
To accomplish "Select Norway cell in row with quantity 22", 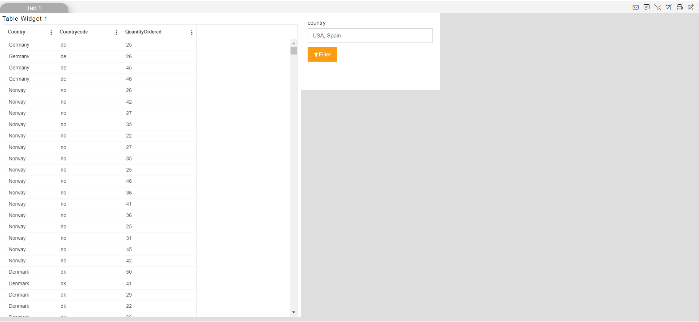I will [17, 136].
